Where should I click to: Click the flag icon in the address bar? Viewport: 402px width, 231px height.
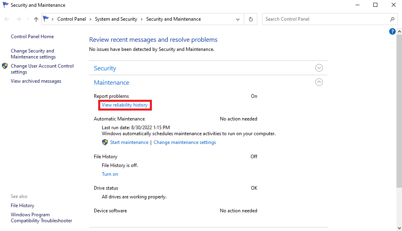pos(47,18)
